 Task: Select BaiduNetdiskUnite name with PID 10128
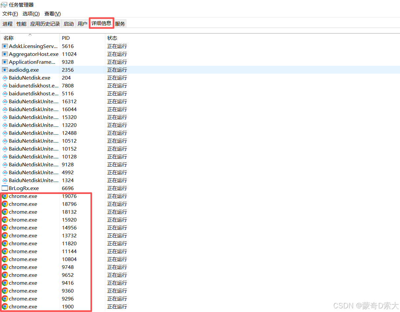pos(34,156)
